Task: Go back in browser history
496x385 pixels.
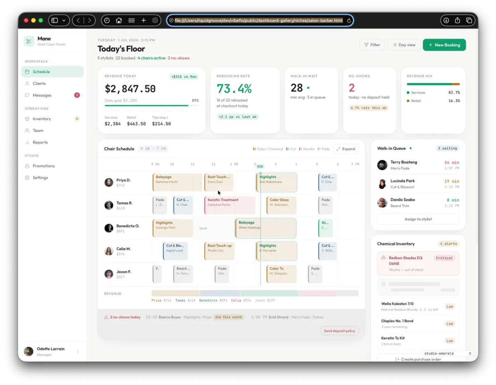Action: pyautogui.click(x=78, y=20)
